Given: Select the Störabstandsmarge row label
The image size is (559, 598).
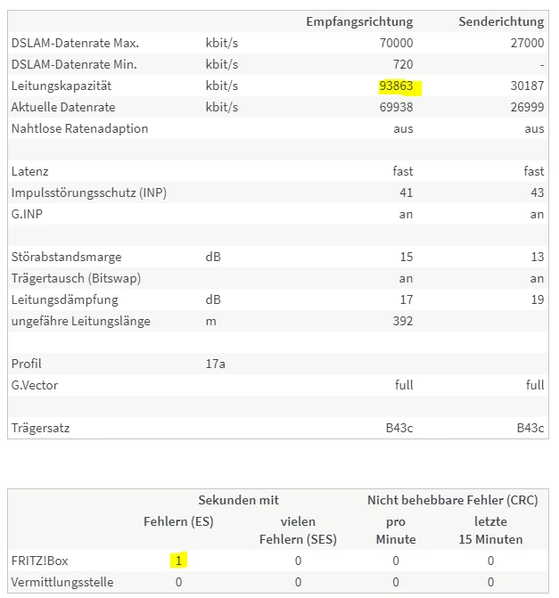Looking at the screenshot, I should 66,257.
